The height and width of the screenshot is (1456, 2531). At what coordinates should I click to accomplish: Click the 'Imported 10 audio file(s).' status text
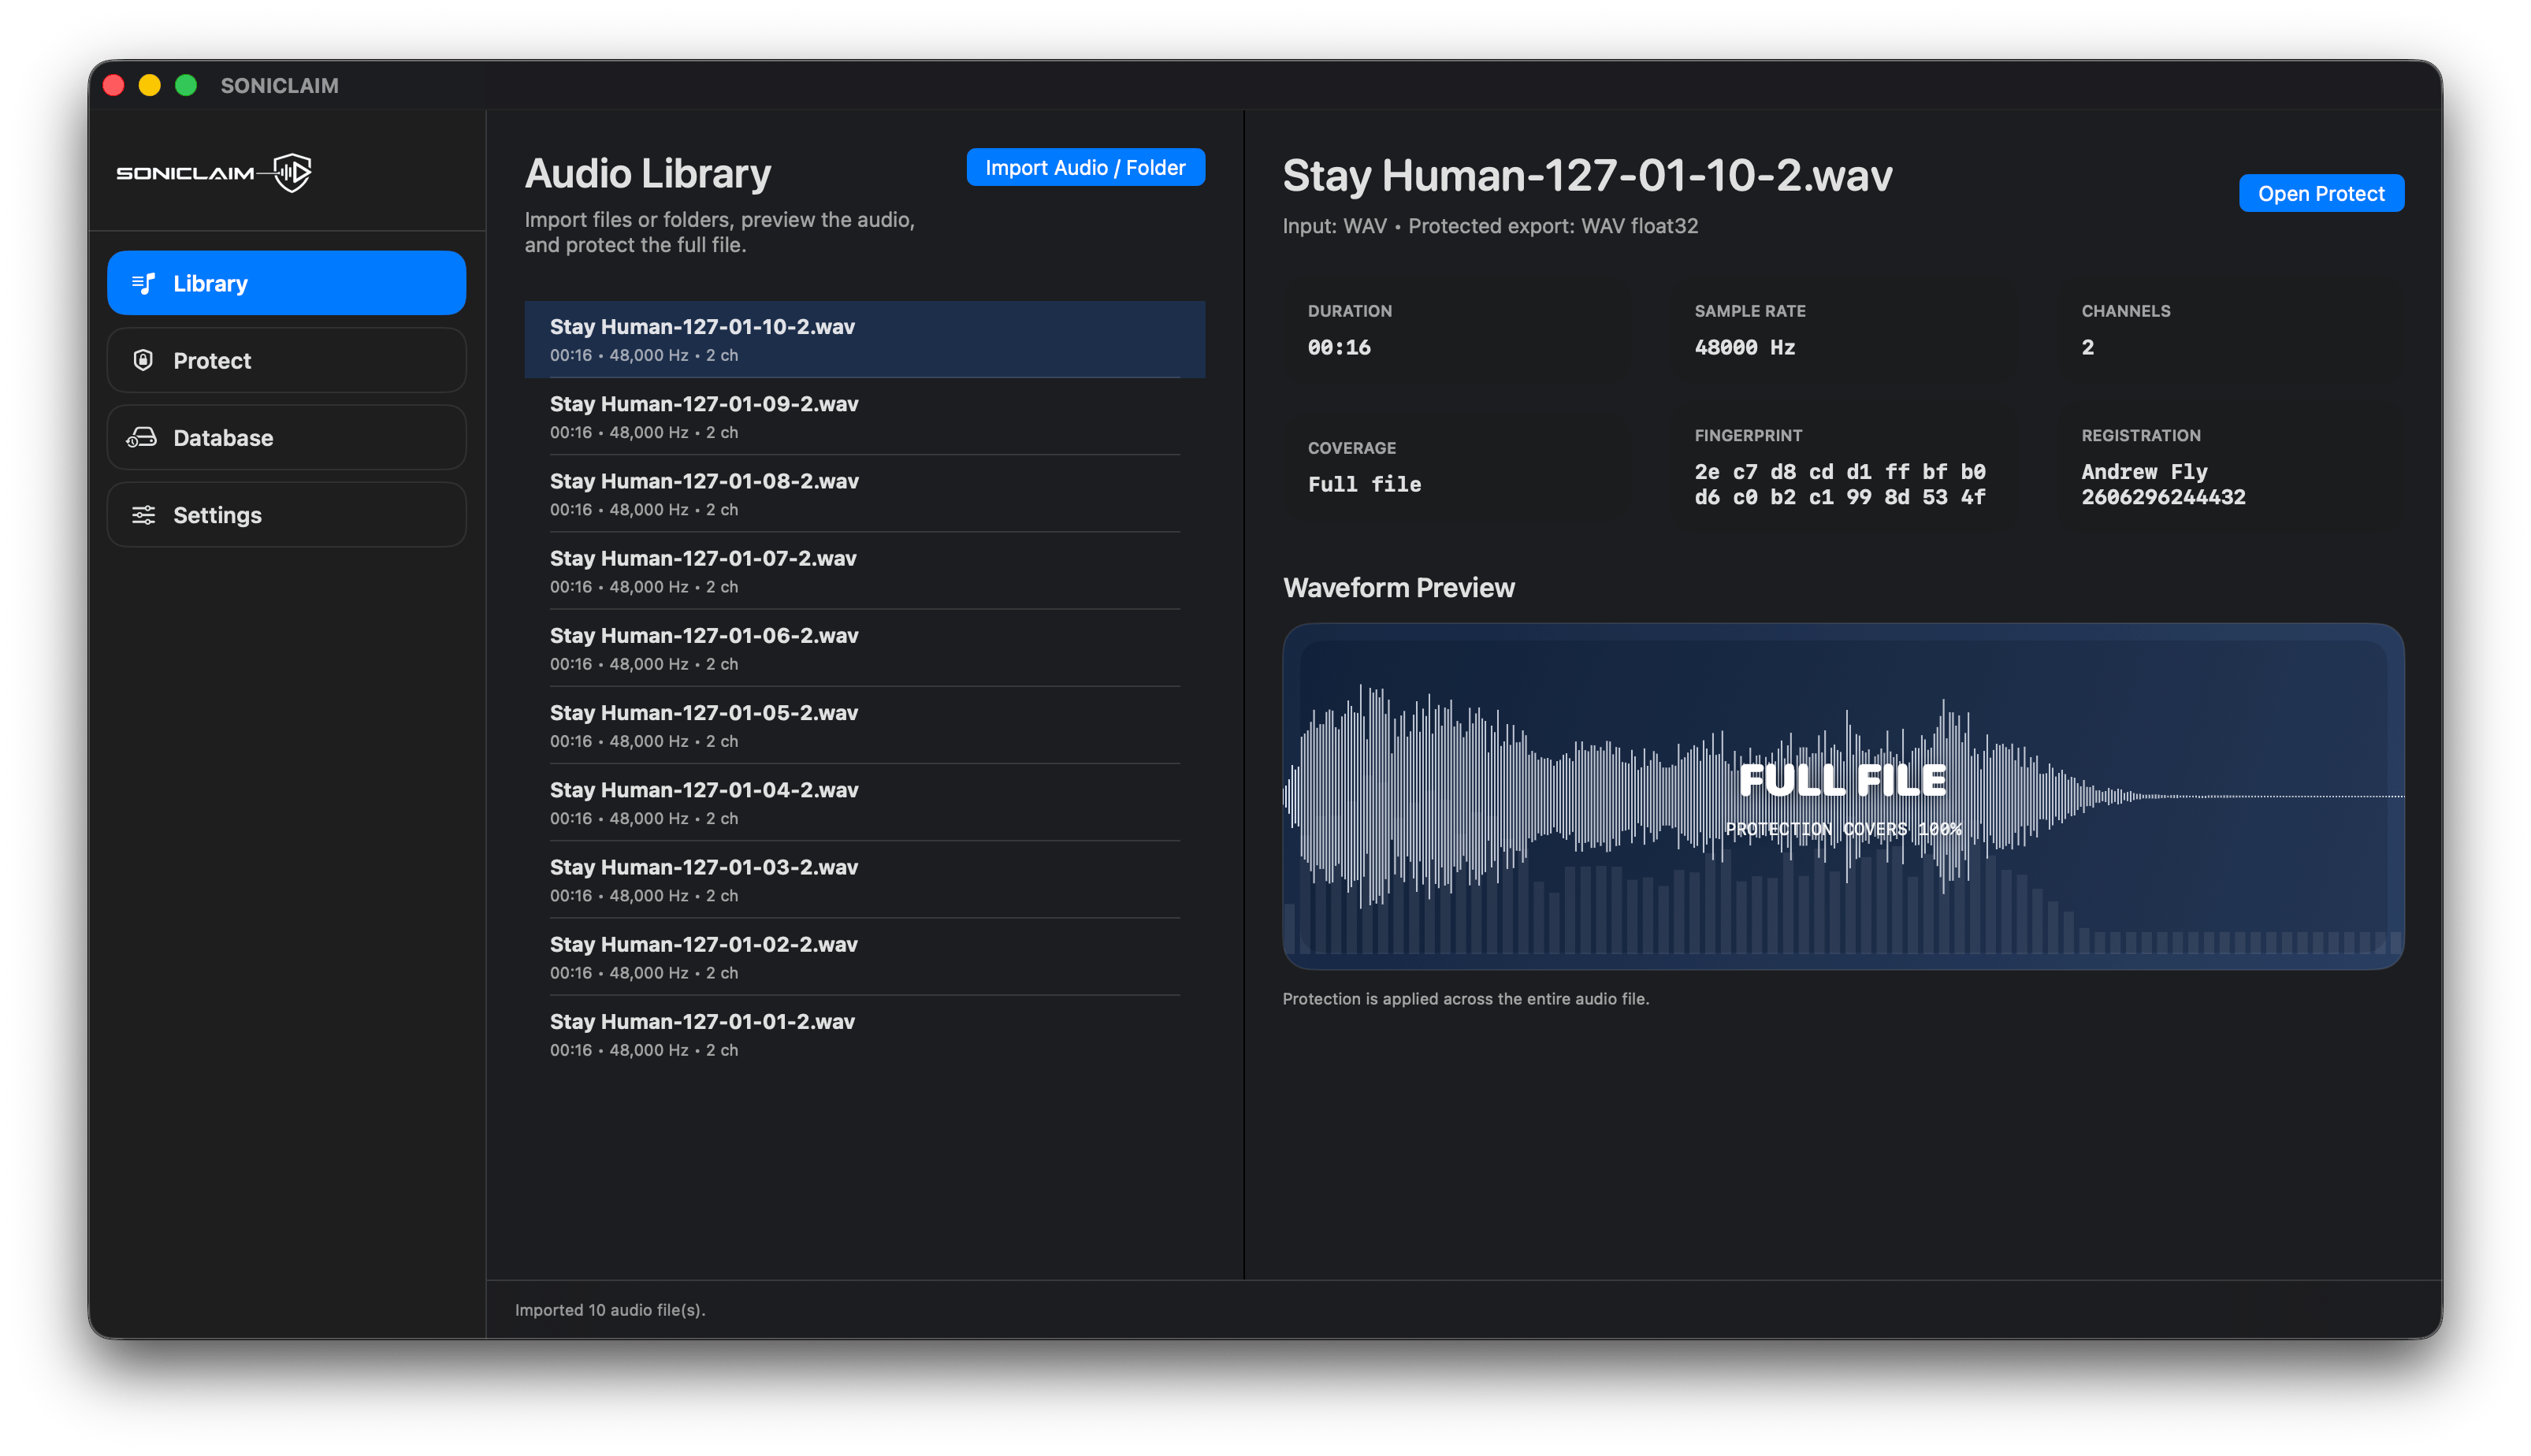pyautogui.click(x=610, y=1309)
